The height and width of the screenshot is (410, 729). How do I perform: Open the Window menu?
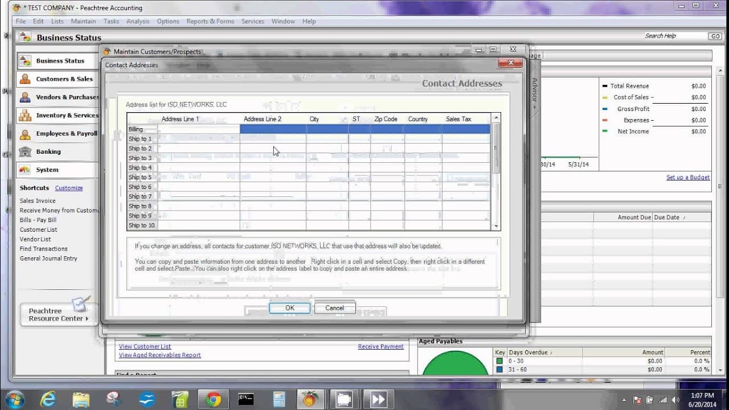tap(283, 21)
